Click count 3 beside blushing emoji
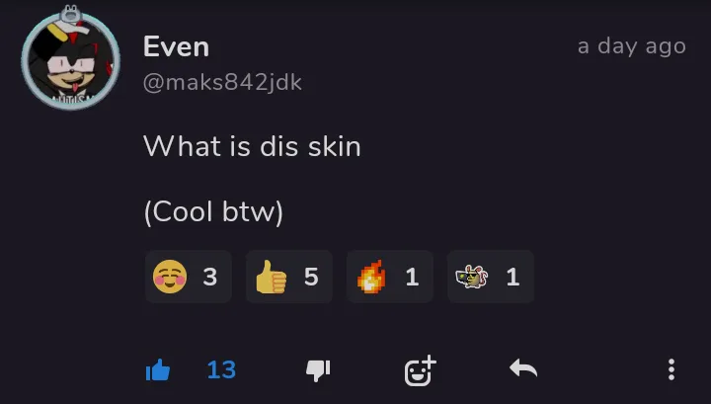This screenshot has width=711, height=404. click(210, 277)
